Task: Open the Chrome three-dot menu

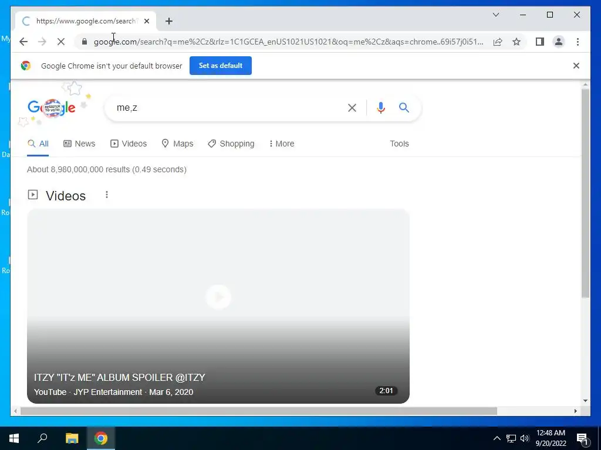Action: click(578, 42)
